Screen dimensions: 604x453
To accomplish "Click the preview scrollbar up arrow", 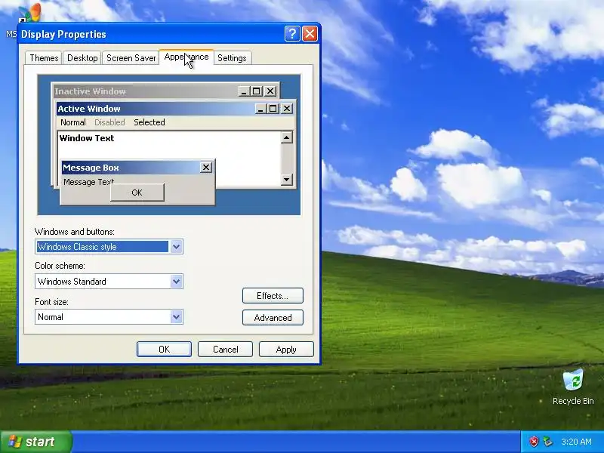I will 287,137.
